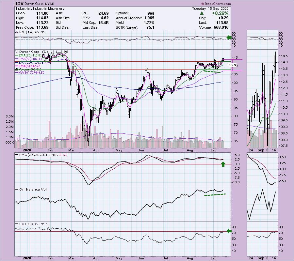
Task: Click the EMA(20) 110.81 legend entry
Action: pos(30,55)
